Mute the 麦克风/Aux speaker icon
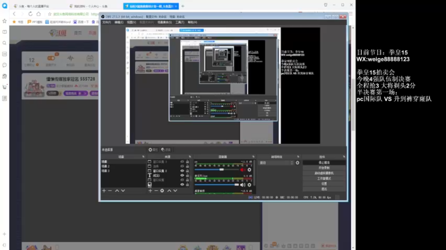 pos(243,185)
